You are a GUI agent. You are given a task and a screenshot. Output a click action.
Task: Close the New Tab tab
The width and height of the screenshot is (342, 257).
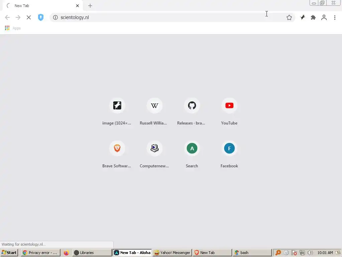pyautogui.click(x=77, y=6)
